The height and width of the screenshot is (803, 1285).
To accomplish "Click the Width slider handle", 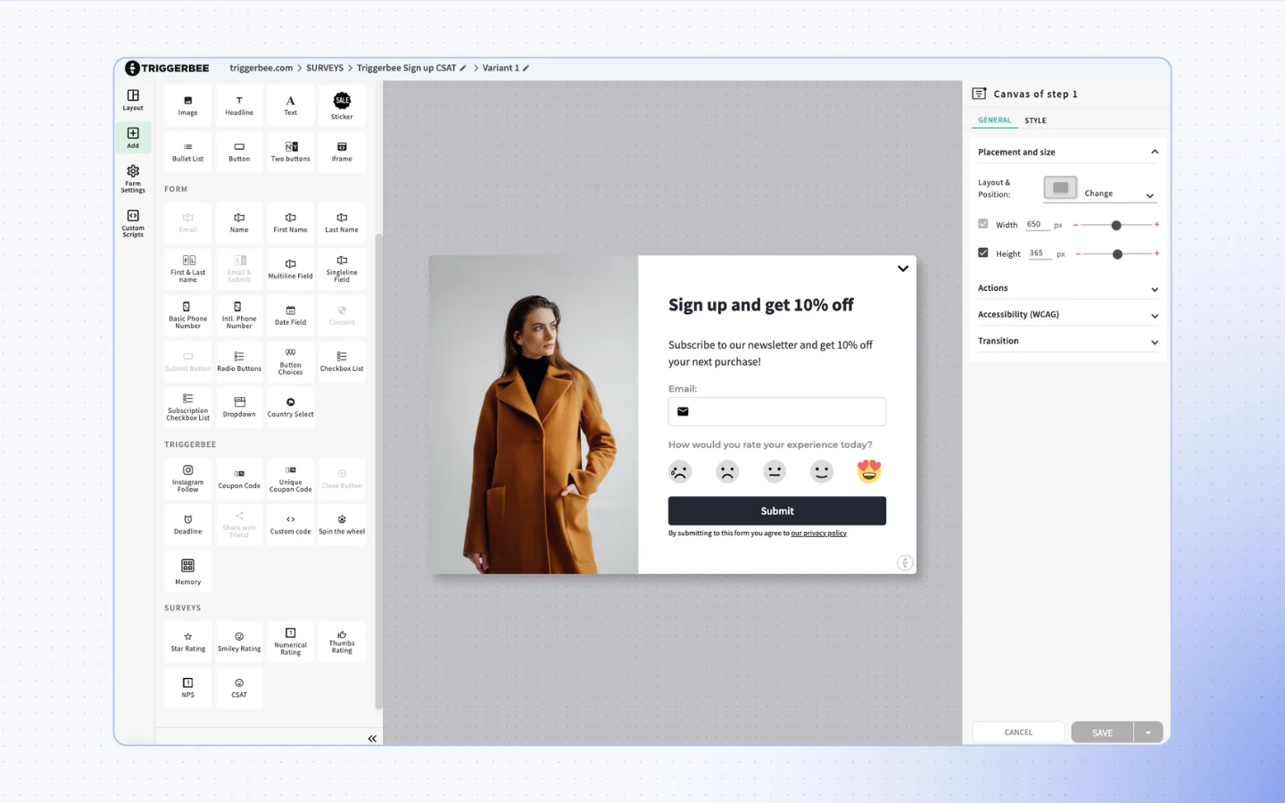I will [x=1116, y=225].
